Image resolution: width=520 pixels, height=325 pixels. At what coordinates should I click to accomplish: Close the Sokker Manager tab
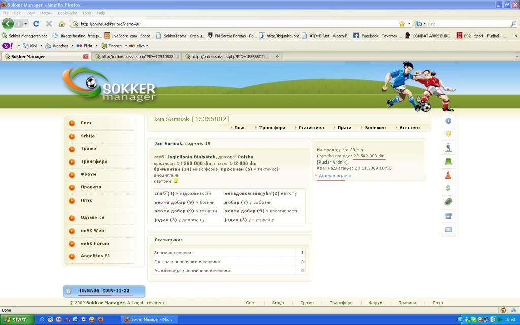tap(85, 57)
